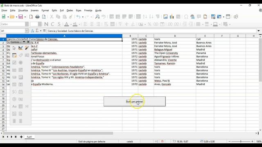Image resolution: width=262 pixels, height=147 pixels.
Task: Show draw functions shapes icon
Action: coord(236,17)
